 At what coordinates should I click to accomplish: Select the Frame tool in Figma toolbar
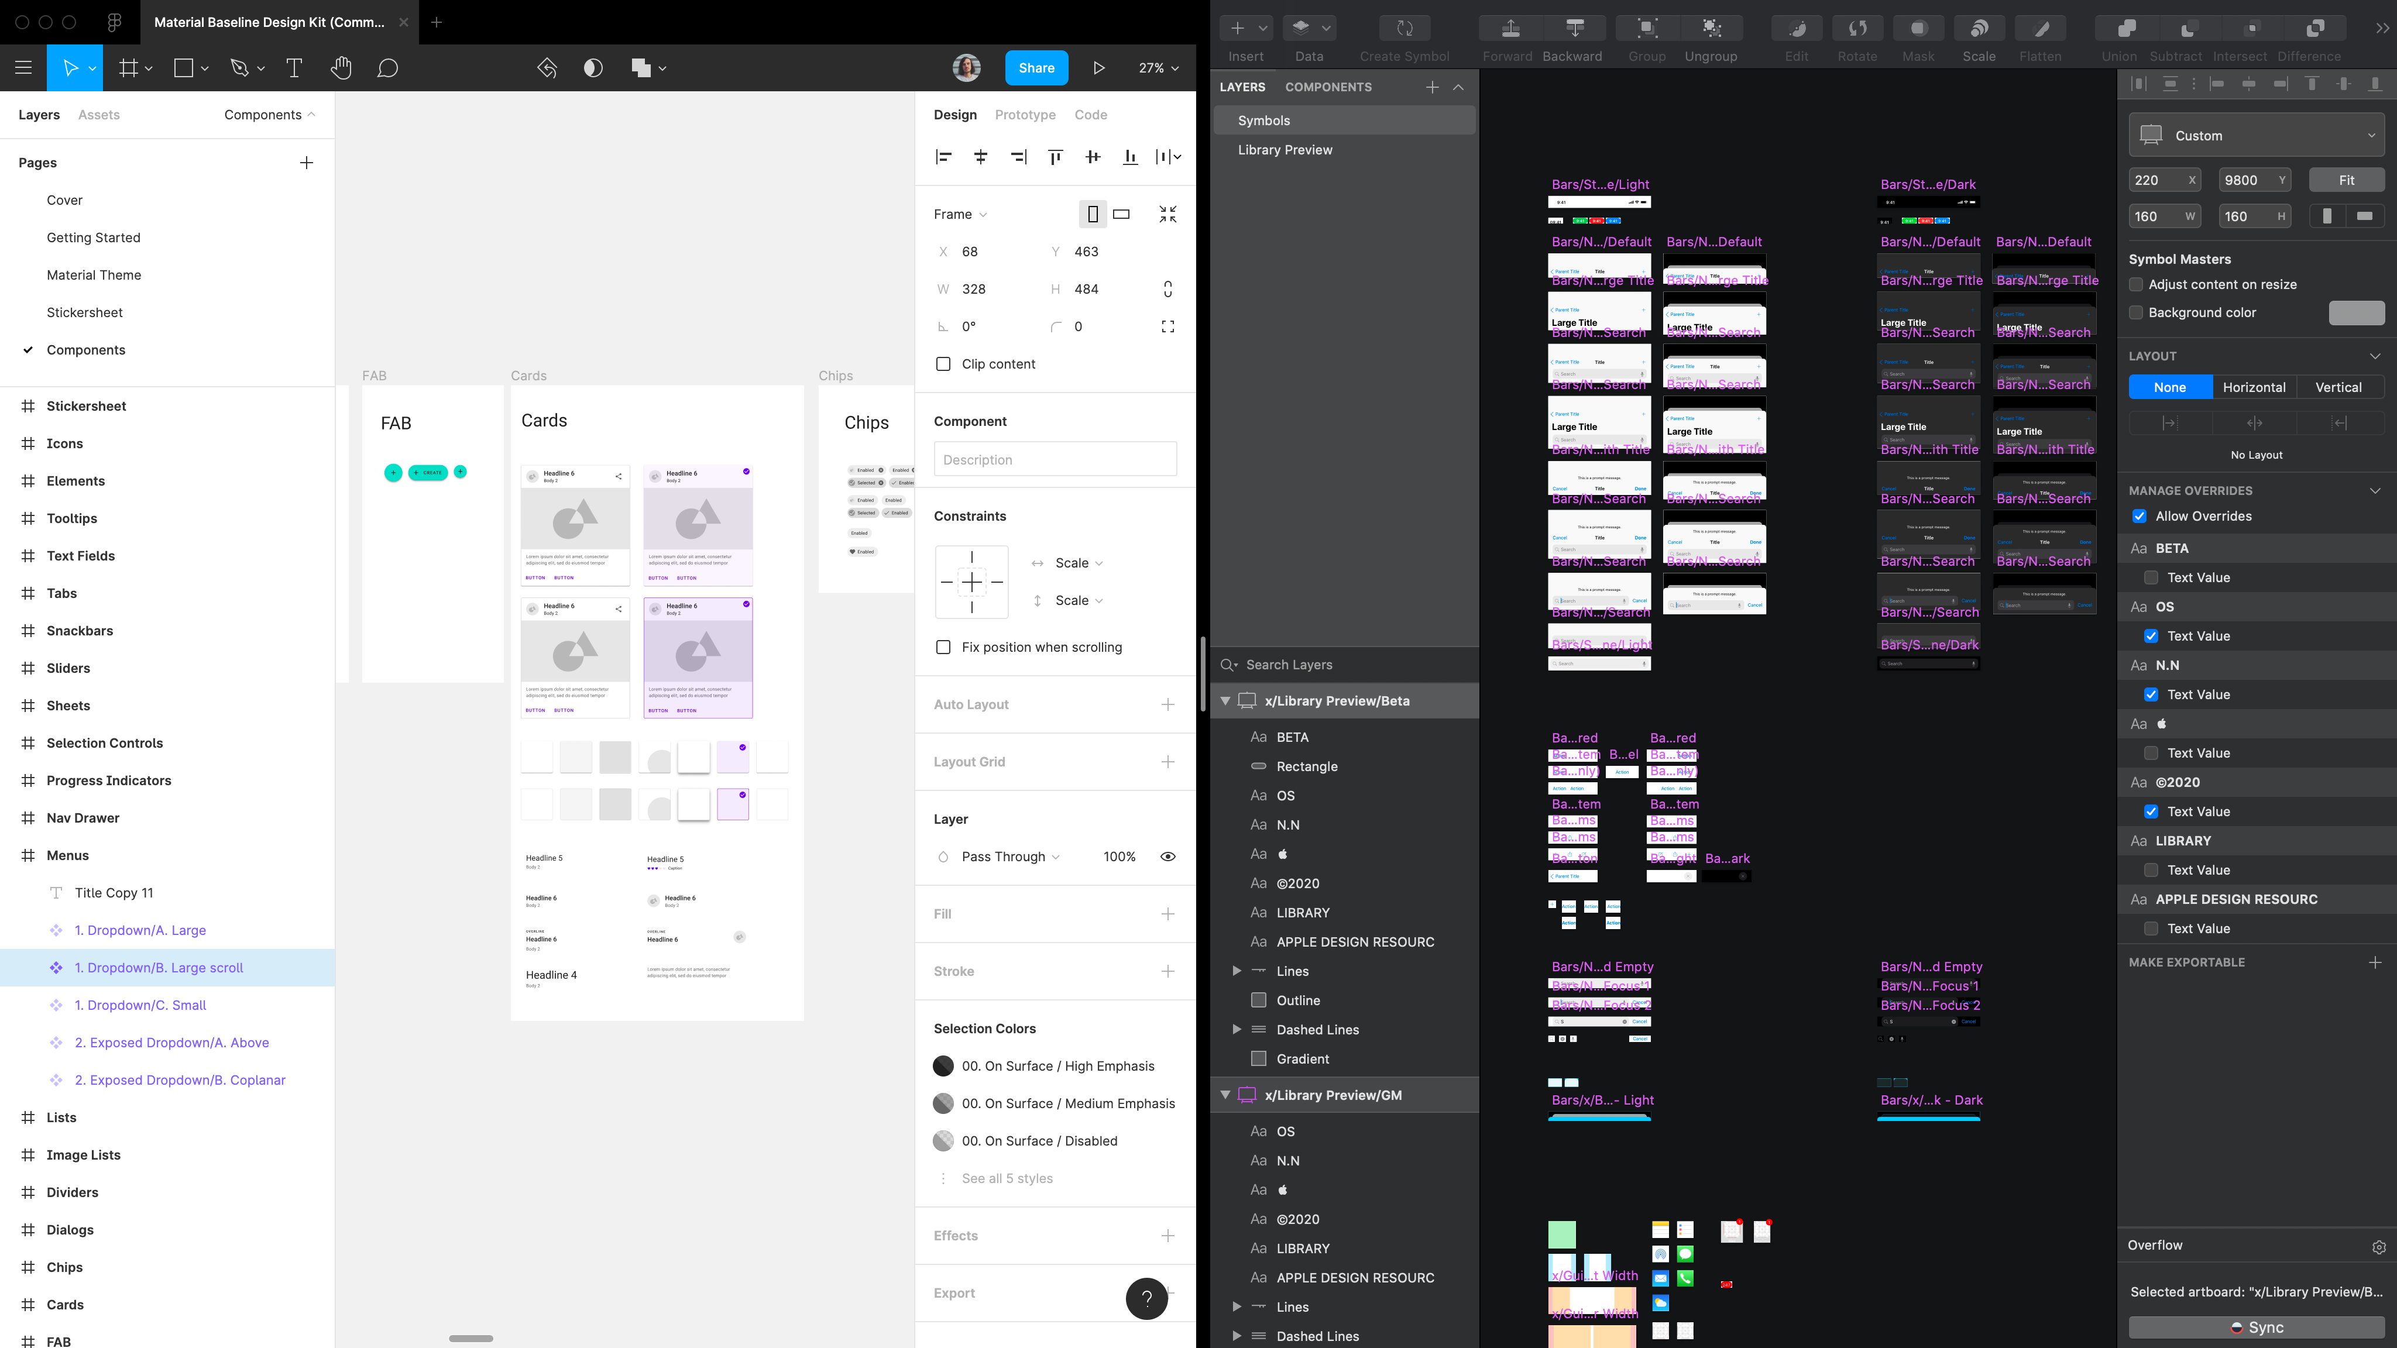tap(128, 68)
